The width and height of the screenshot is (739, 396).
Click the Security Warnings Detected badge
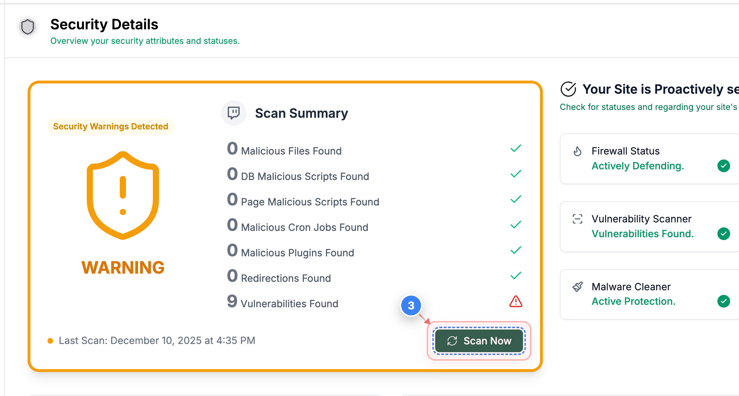110,126
